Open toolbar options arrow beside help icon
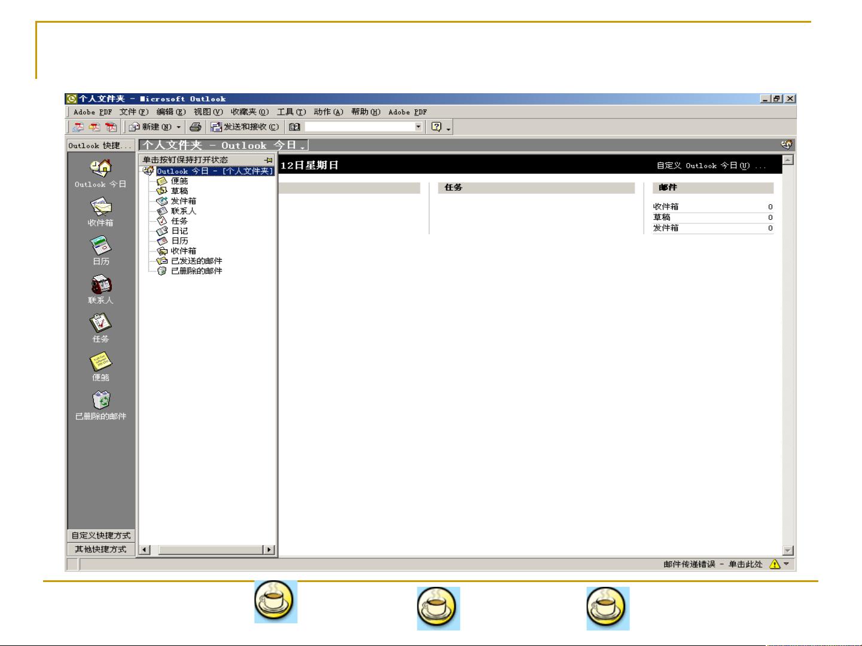 (449, 127)
